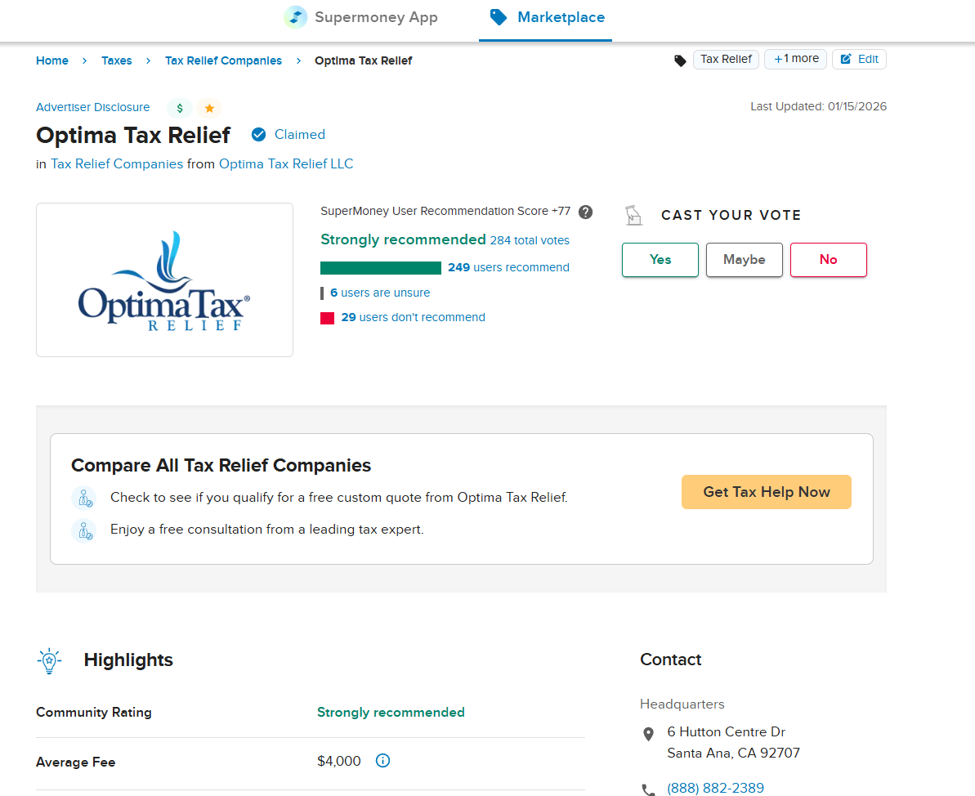Image resolution: width=975 pixels, height=796 pixels.
Task: Click the red don't recommend bar
Action: tap(327, 319)
